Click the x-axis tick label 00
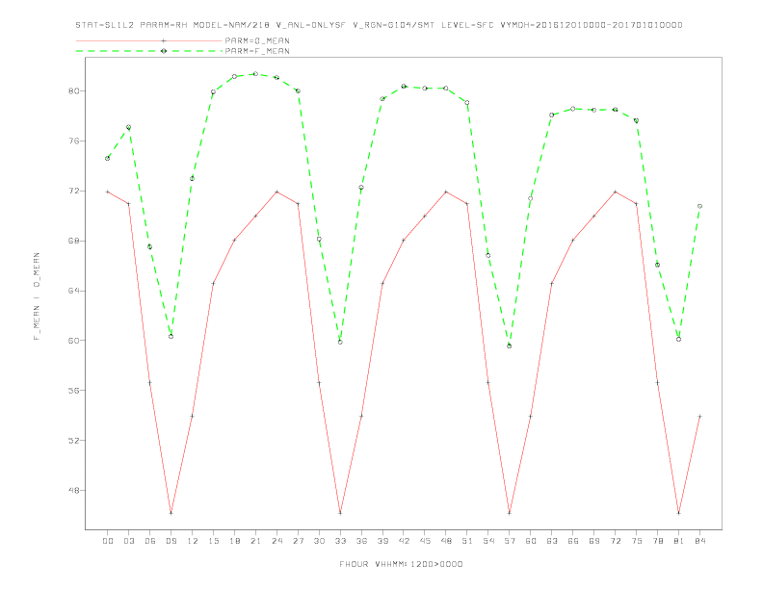The height and width of the screenshot is (589, 763). [108, 541]
